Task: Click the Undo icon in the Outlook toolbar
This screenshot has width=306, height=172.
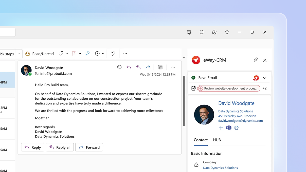Action: pos(113,53)
